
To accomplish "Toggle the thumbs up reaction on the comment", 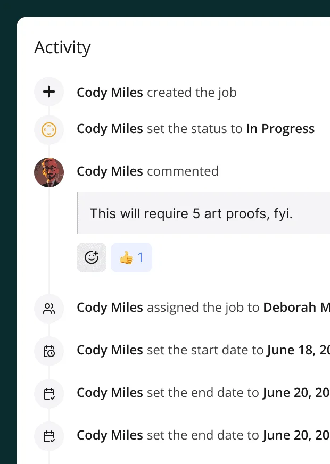I will point(131,257).
